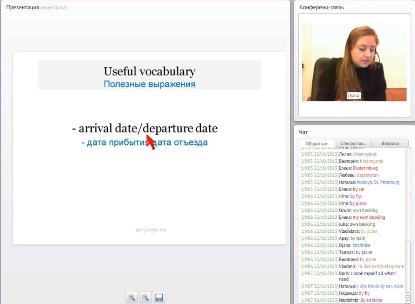Click the Djana name label on video
This screenshot has height=304, width=415.
point(353,96)
